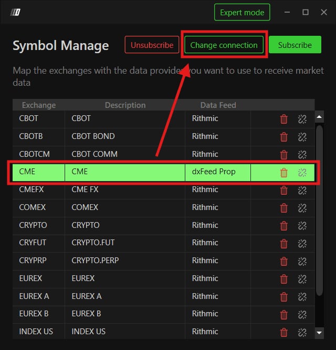Select the INDEX US exchange cell
The height and width of the screenshot is (350, 336).
[38, 332]
